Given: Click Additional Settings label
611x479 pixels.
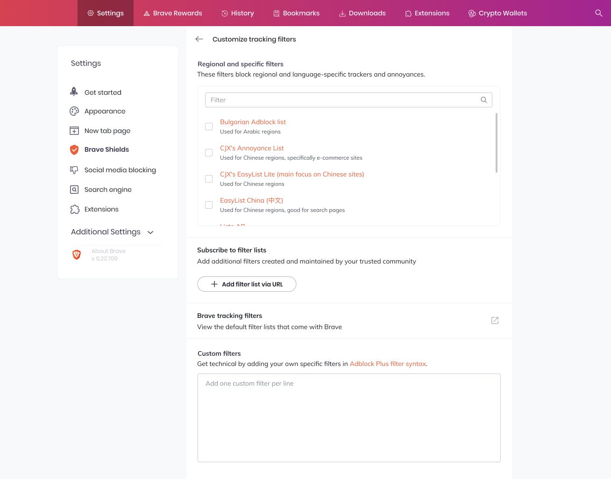Looking at the screenshot, I should (x=106, y=232).
